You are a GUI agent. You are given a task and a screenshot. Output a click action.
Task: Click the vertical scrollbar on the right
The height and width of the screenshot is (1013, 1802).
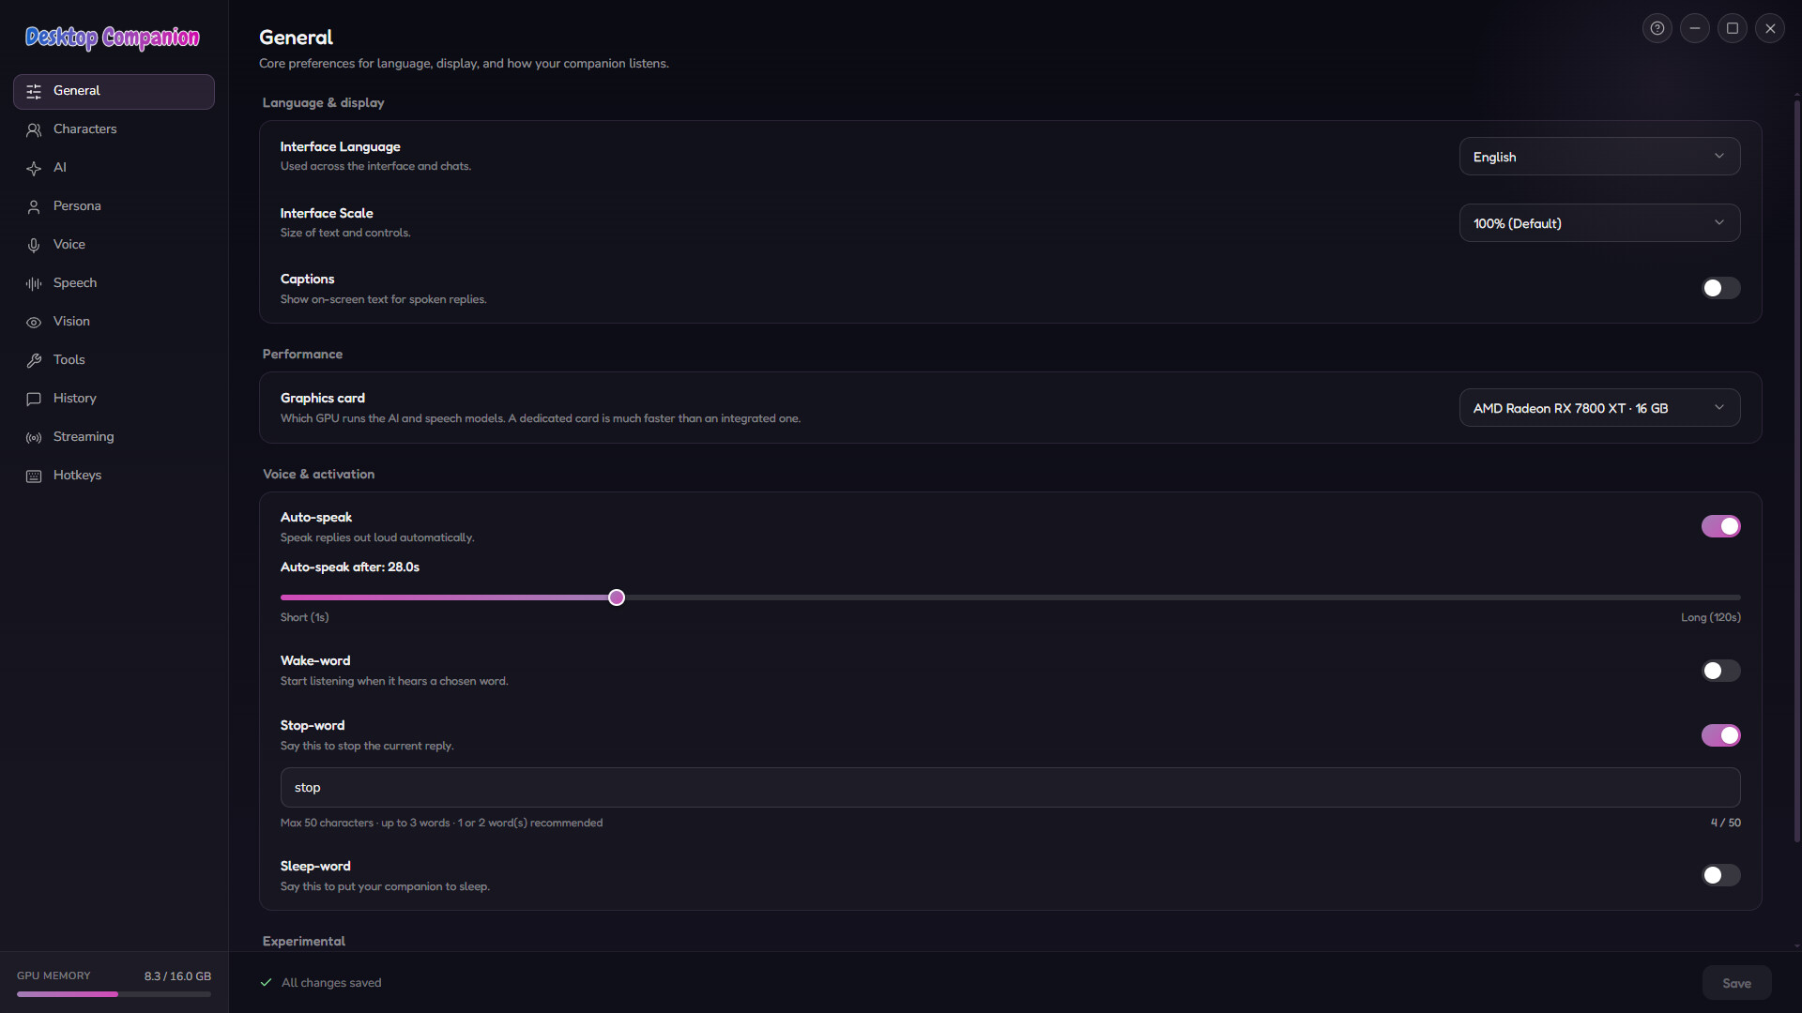[1796, 469]
